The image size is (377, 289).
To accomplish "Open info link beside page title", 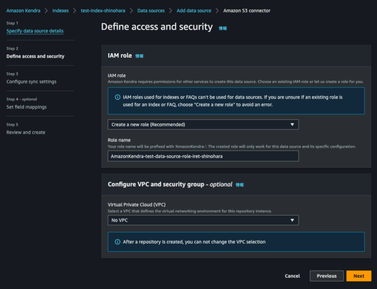I will (223, 28).
